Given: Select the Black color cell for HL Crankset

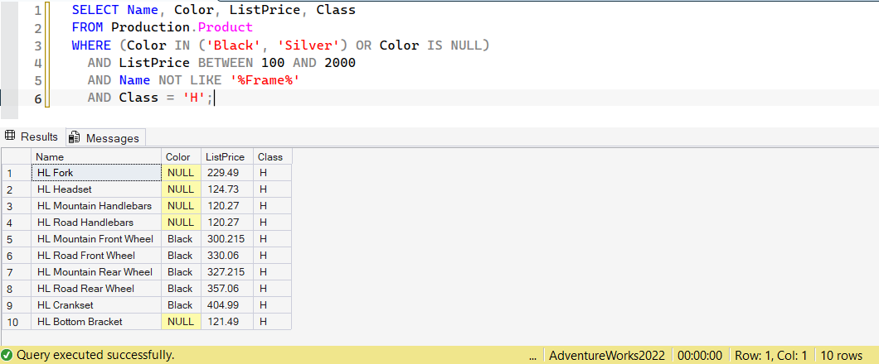Looking at the screenshot, I should pyautogui.click(x=181, y=305).
